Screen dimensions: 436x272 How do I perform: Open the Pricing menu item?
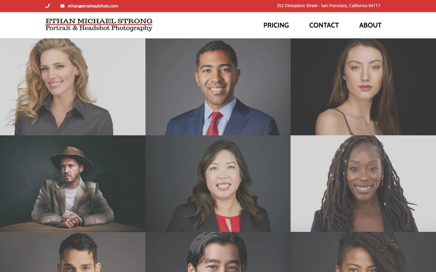coord(276,25)
